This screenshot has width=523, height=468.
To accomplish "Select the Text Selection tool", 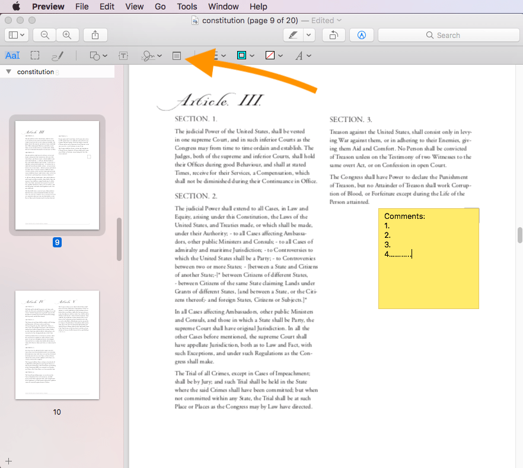I will coord(12,56).
